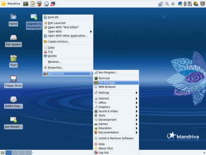The image size is (206, 155).
Task: Expand the Graphics category
Action: 116,107
